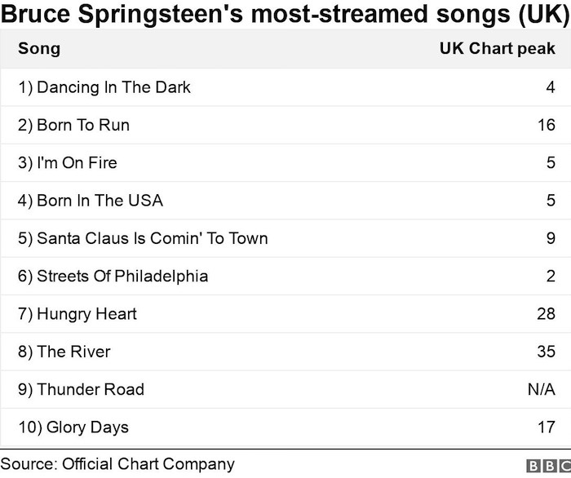The image size is (571, 478).
Task: Click chart peak value 16
Action: [547, 126]
